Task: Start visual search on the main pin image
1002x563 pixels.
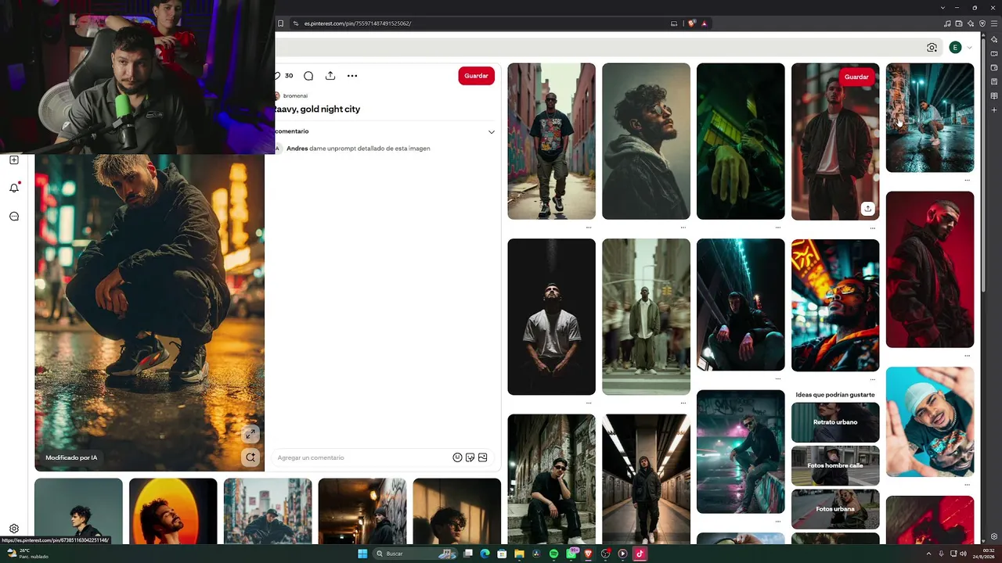Action: coord(250,457)
